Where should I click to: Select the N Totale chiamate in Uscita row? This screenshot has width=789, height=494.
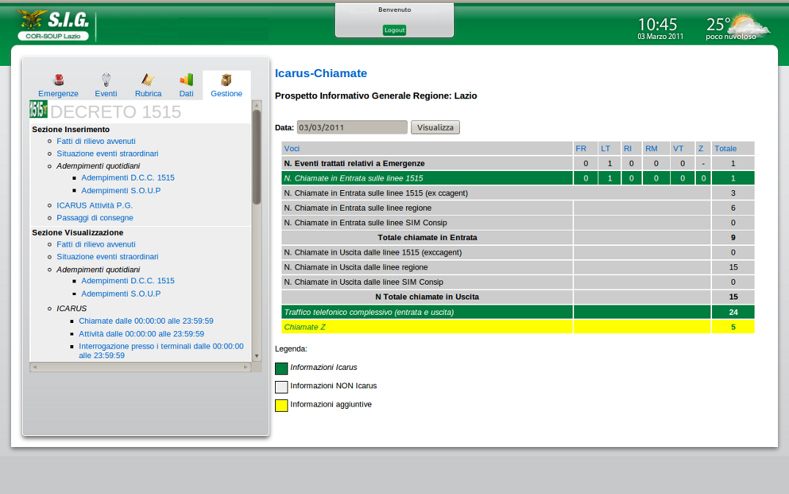click(x=518, y=297)
